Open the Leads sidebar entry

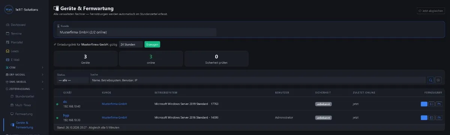coord(24,51)
